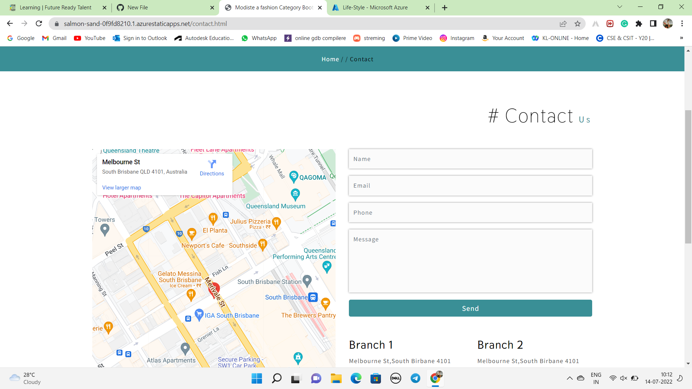Viewport: 692px width, 389px height.
Task: Click the Send button
Action: [x=470, y=308]
